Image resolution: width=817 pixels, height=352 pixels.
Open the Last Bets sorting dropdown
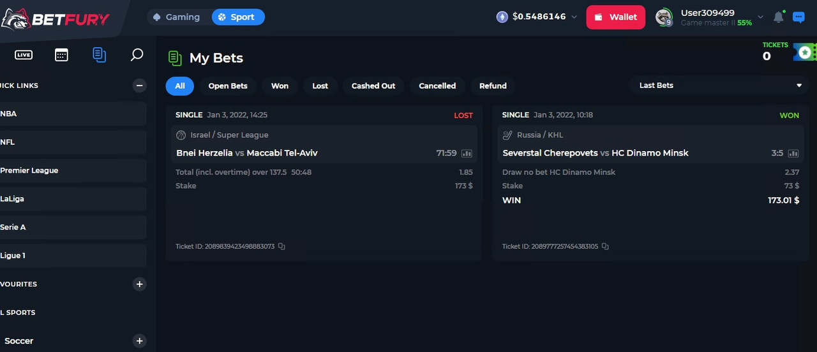[x=719, y=85]
